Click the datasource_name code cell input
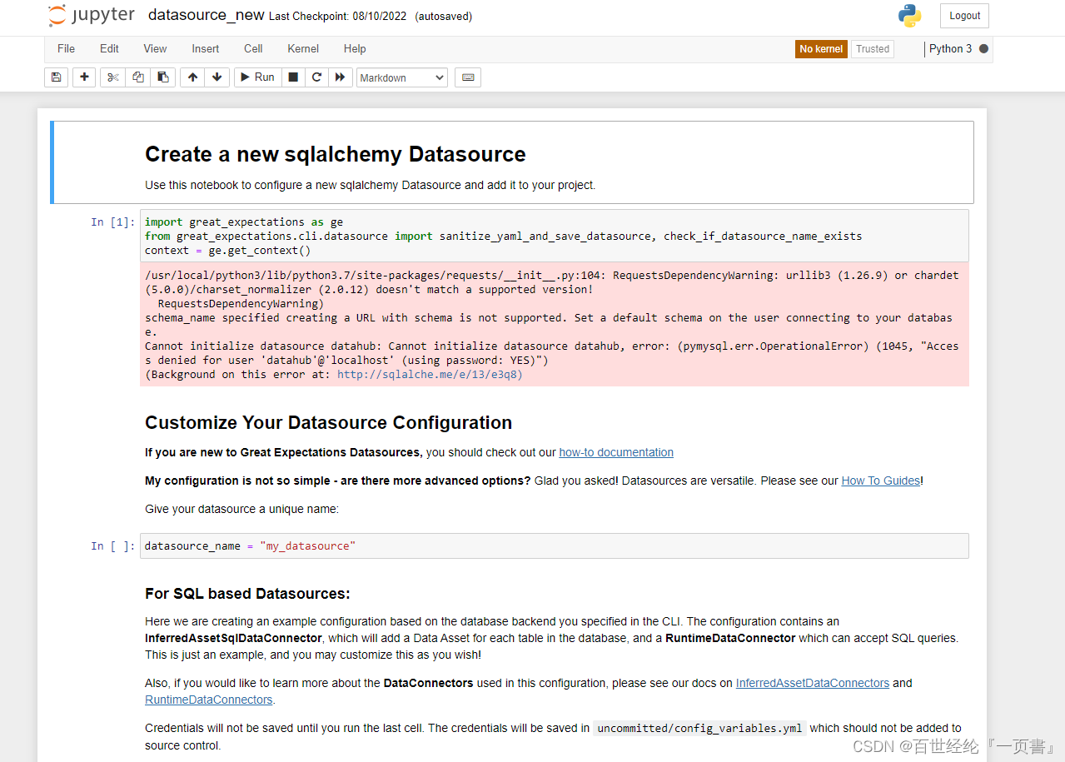Viewport: 1065px width, 762px height. 555,545
